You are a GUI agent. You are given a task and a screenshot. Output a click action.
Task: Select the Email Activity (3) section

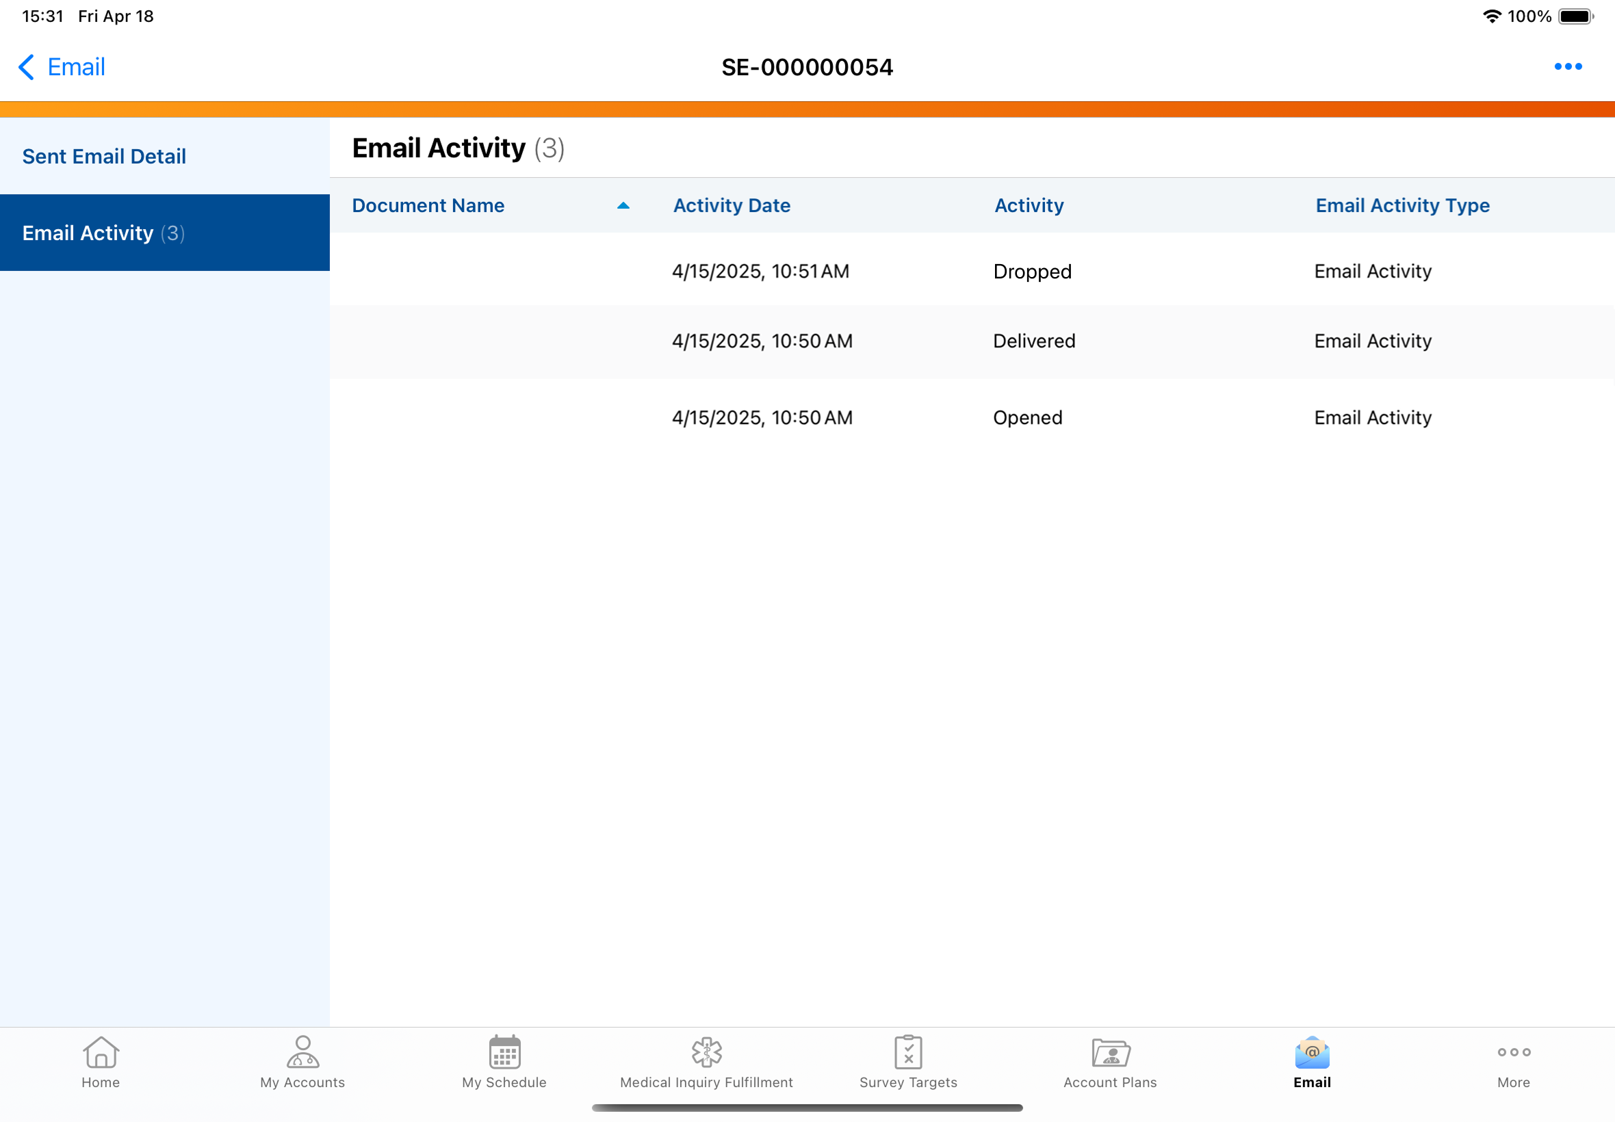pyautogui.click(x=103, y=233)
